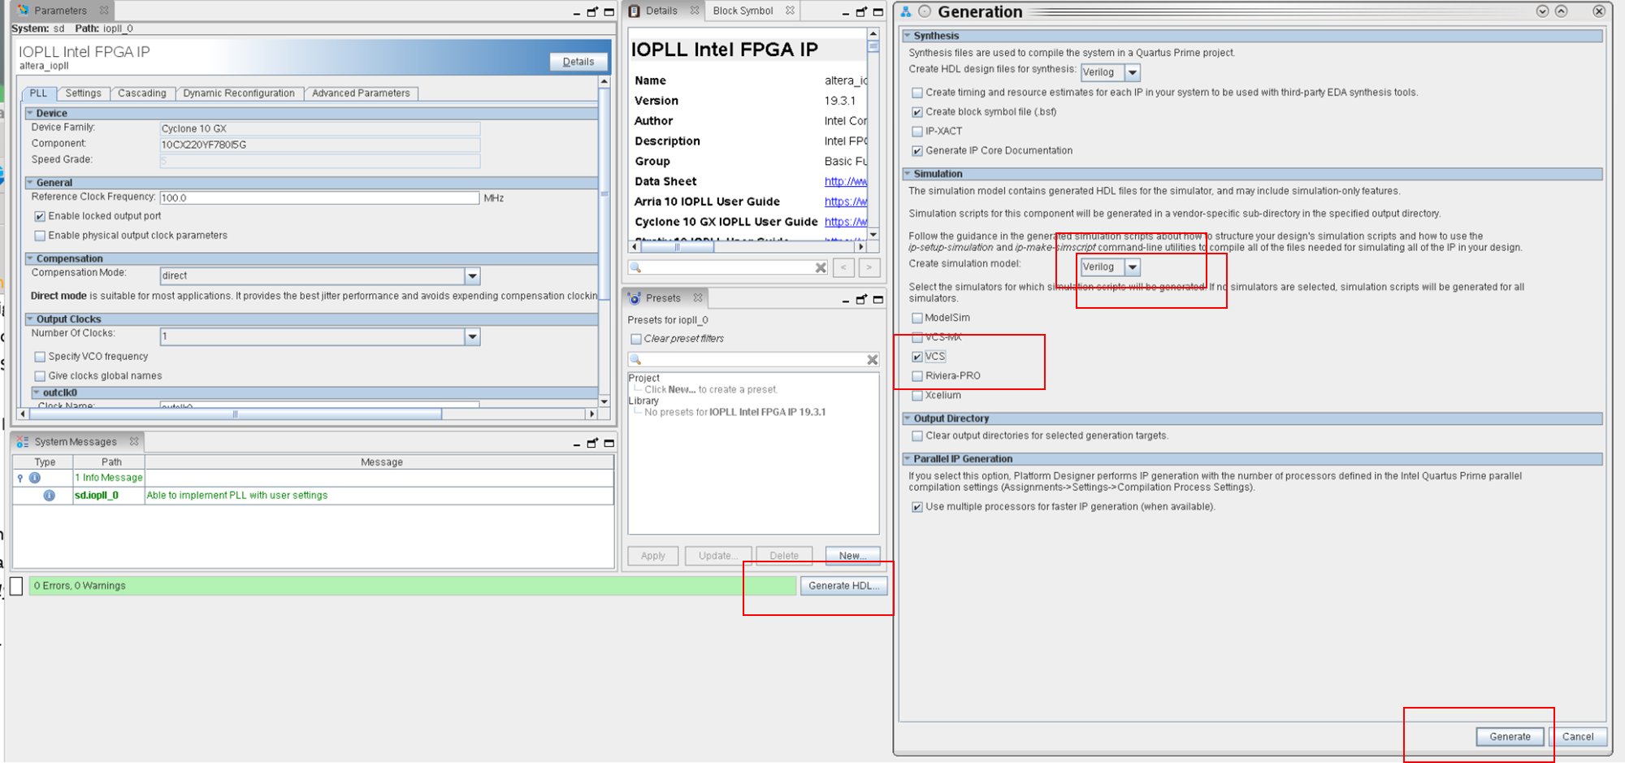Click the Generate HDL button

click(x=845, y=585)
